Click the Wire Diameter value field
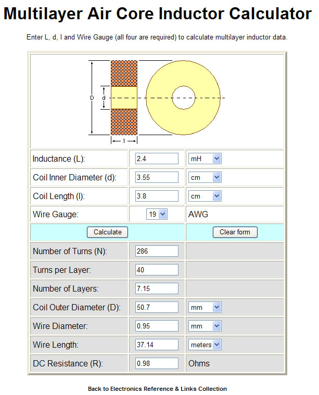This screenshot has height=395, width=319. (157, 326)
